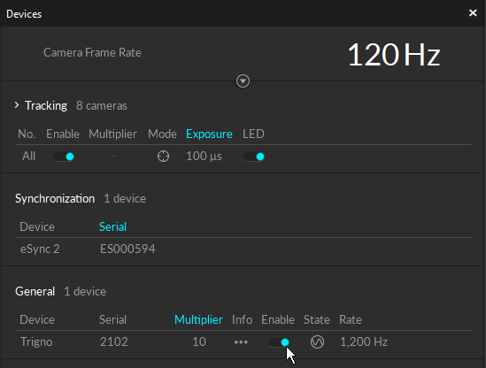
Task: Toggle the LED switch for all cameras
Action: [254, 157]
